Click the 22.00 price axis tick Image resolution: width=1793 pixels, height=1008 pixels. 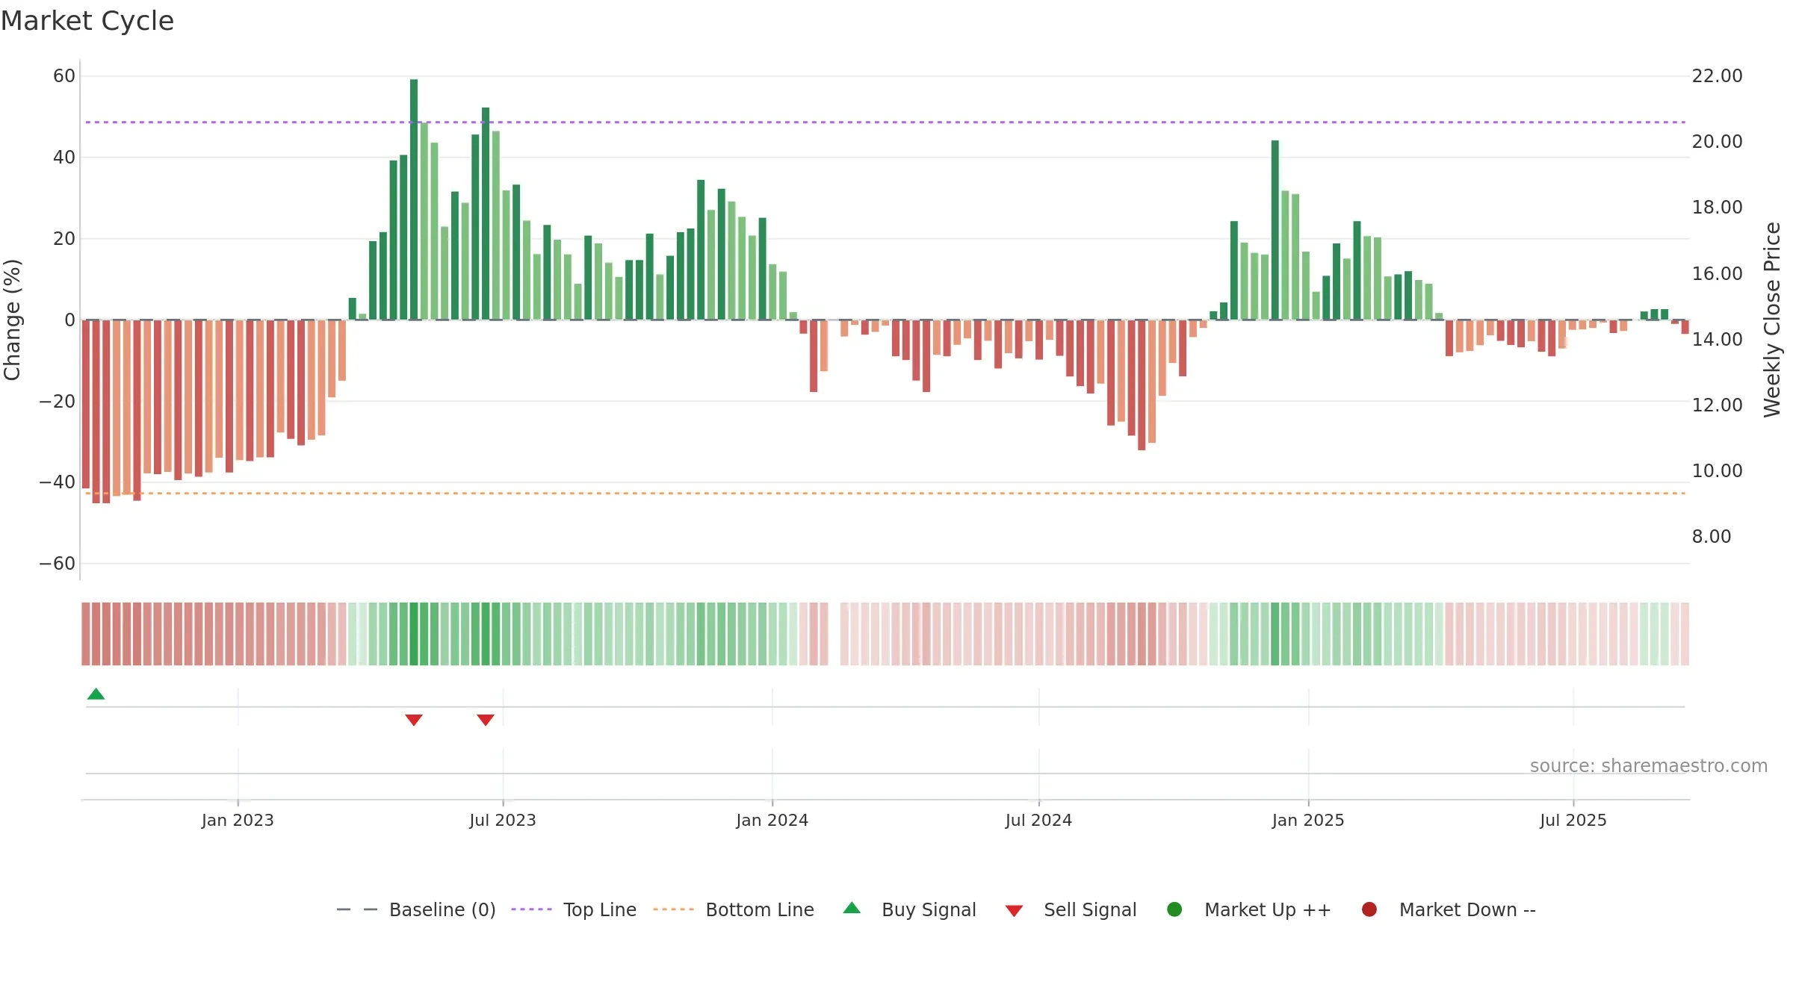pos(1717,76)
